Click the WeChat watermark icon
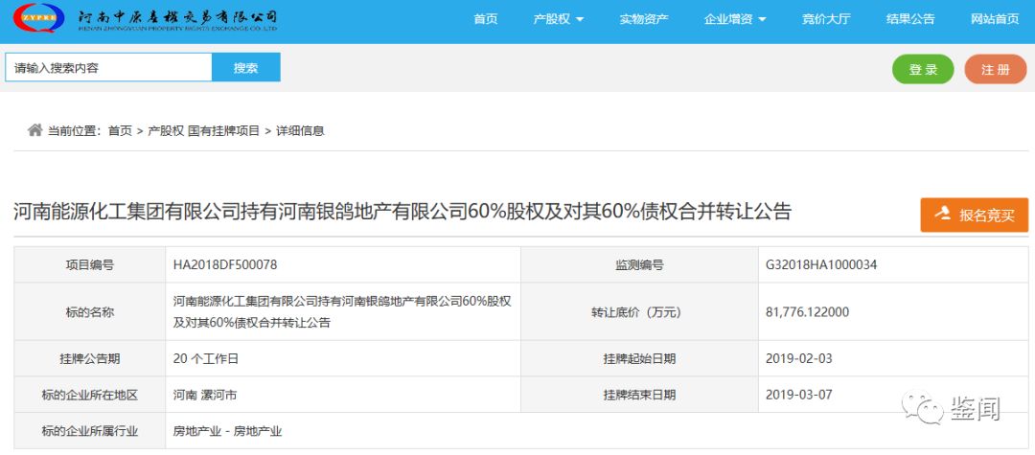 click(x=928, y=410)
